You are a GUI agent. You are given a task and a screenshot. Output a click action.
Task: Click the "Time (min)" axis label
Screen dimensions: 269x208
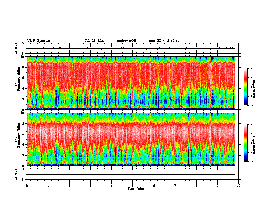[x=136, y=189]
